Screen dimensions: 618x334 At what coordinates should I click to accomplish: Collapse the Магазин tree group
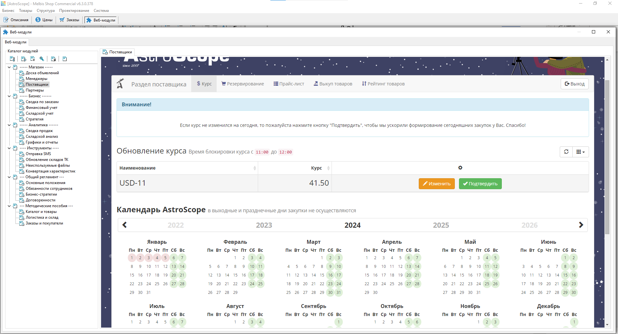(x=9, y=67)
